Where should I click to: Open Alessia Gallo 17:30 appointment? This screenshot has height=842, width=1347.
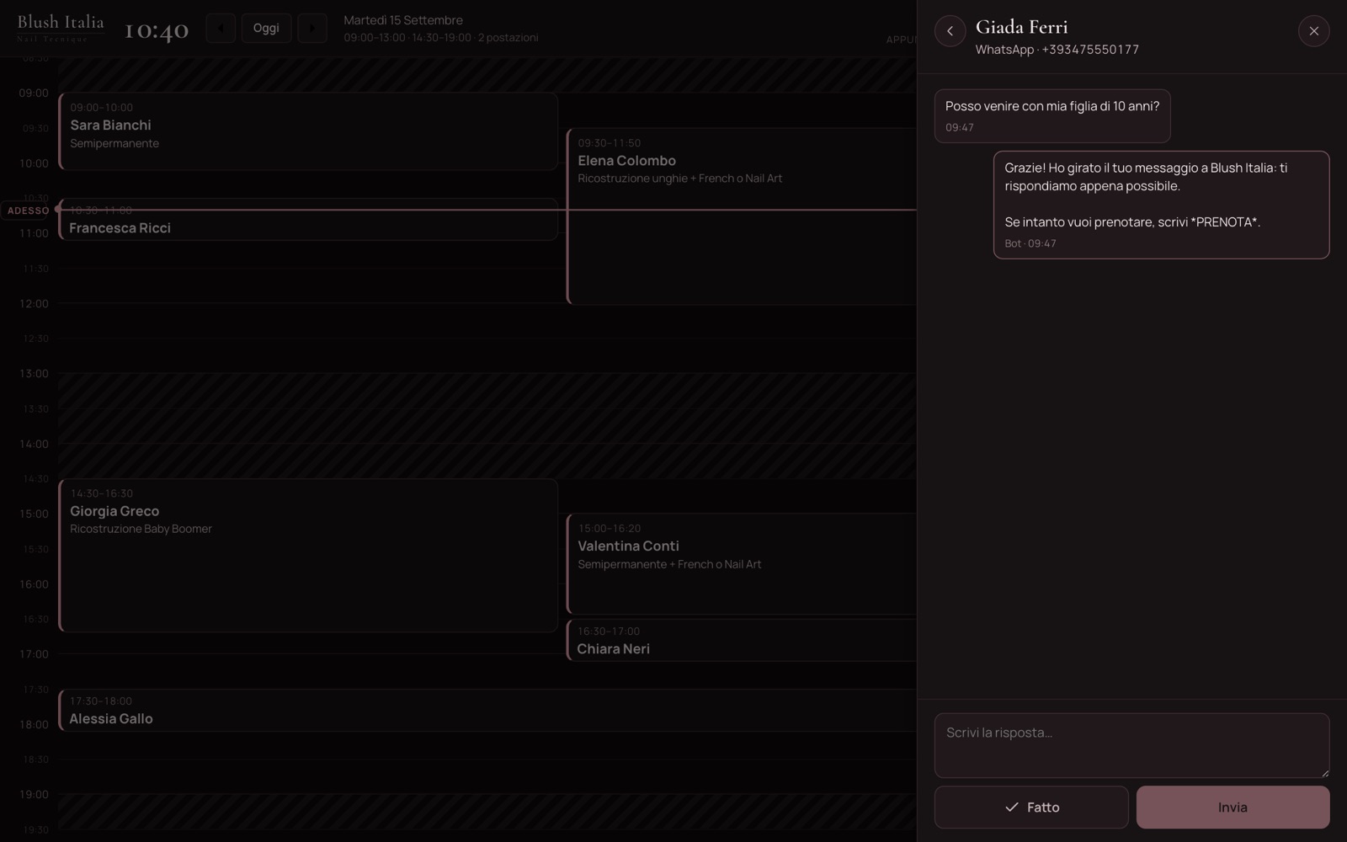click(x=487, y=711)
